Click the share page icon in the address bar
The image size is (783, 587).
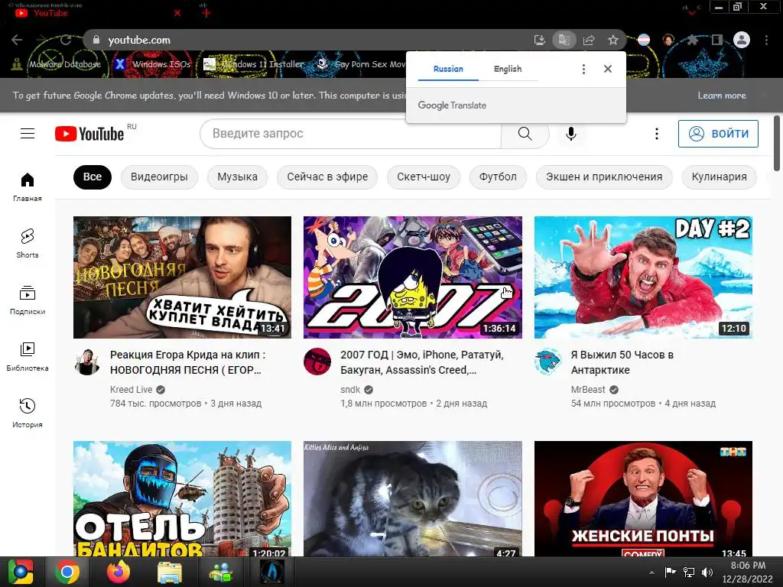pyautogui.click(x=589, y=40)
